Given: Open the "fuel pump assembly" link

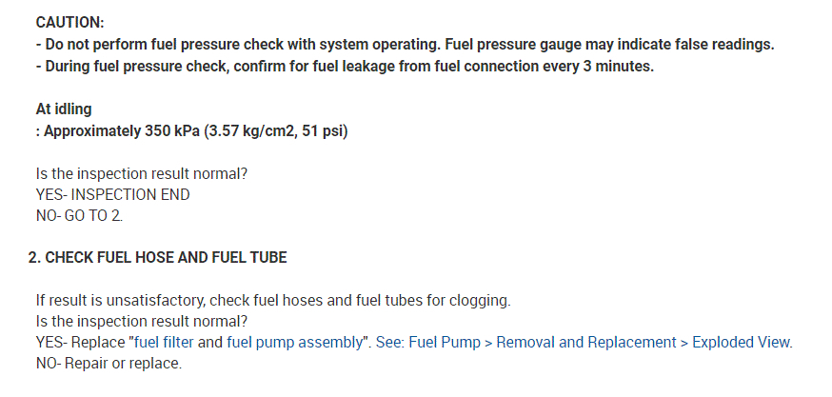Looking at the screenshot, I should (x=294, y=342).
